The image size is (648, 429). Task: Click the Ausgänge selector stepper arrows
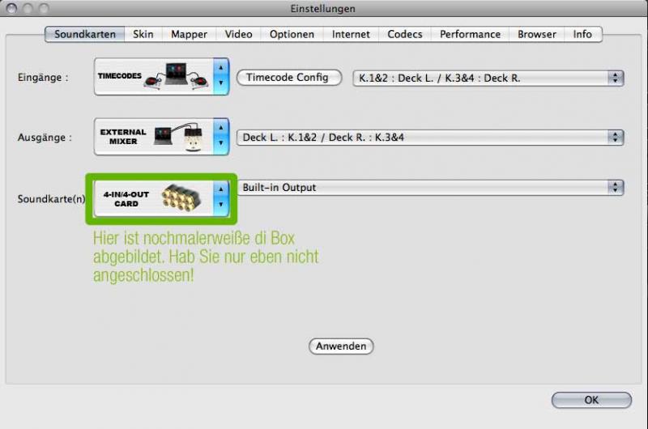(x=221, y=137)
